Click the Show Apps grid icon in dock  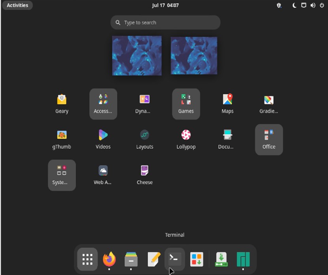(87, 259)
